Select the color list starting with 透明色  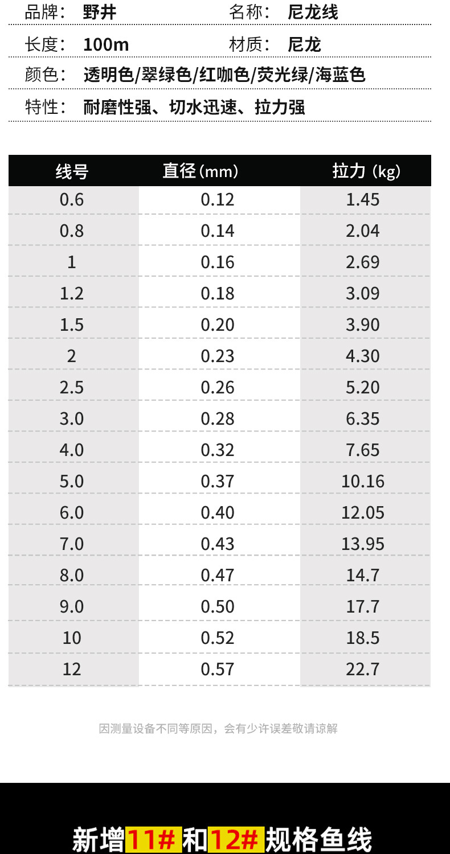(x=224, y=75)
